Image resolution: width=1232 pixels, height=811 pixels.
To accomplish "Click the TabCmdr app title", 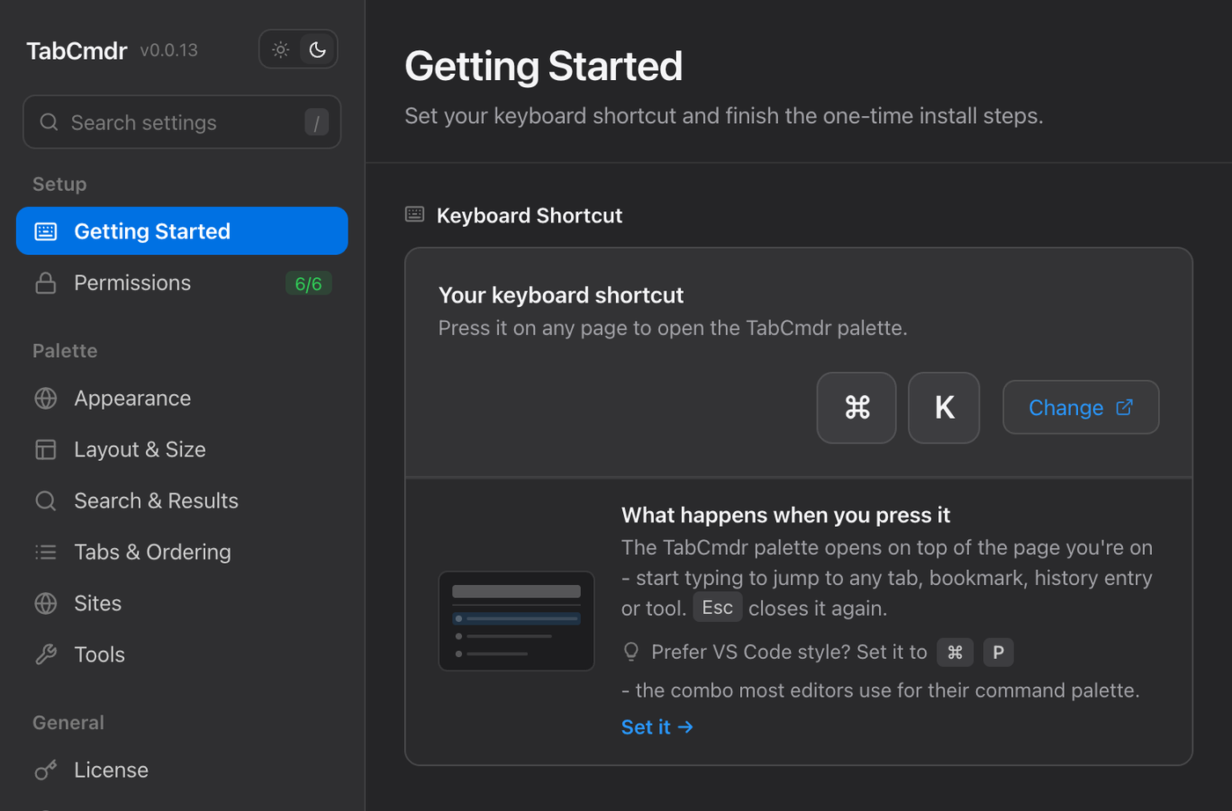I will (x=77, y=51).
